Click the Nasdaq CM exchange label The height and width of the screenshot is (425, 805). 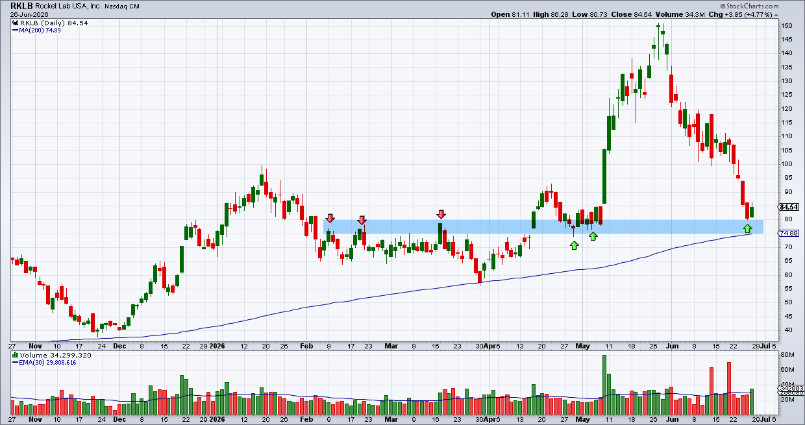pyautogui.click(x=123, y=6)
